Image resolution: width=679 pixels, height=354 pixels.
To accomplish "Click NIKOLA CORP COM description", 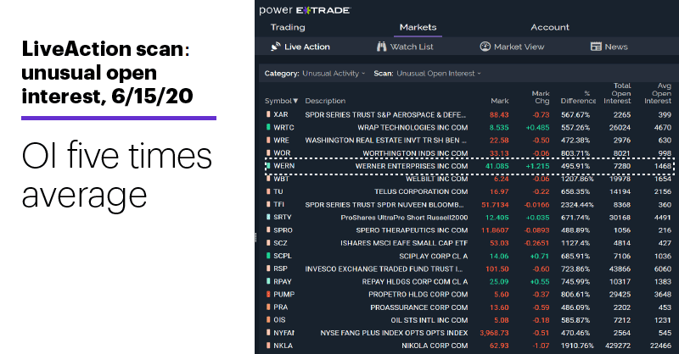I will [x=435, y=346].
